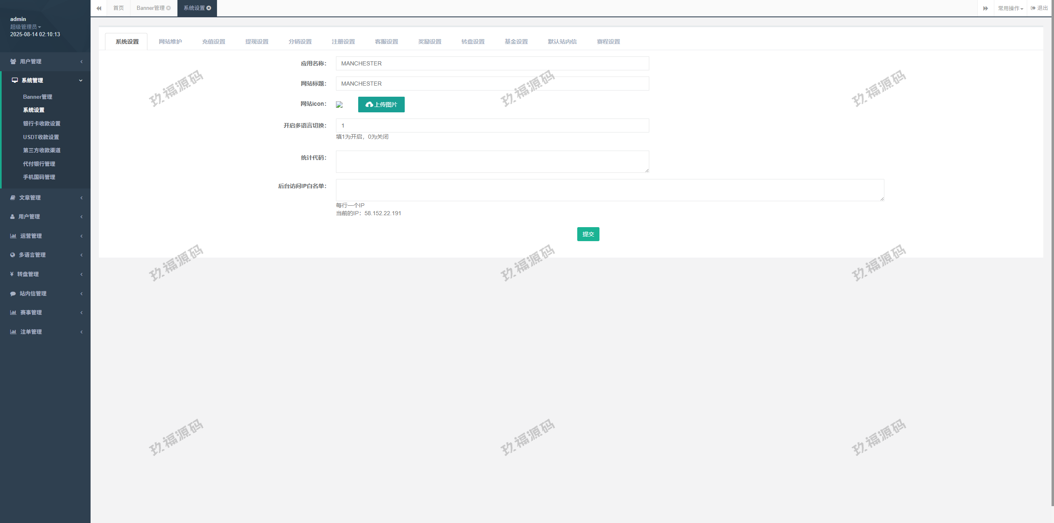
Task: Open the 转盘设置 tab
Action: point(473,42)
